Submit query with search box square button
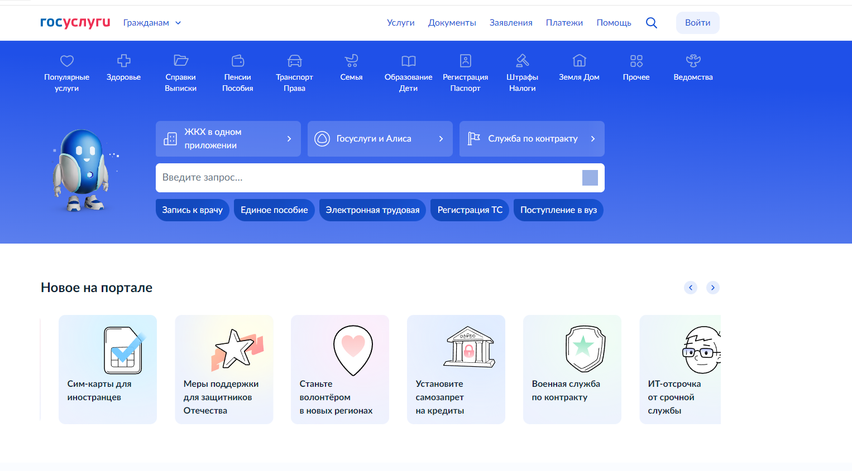The image size is (852, 471). pos(590,178)
